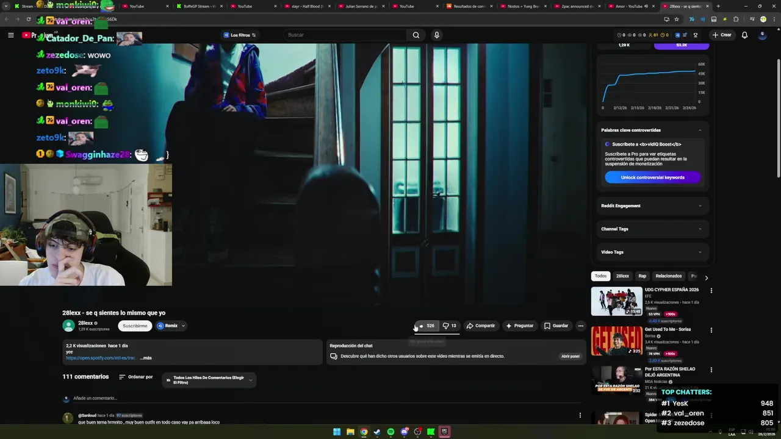Image resolution: width=781 pixels, height=439 pixels.
Task: Select the Rap filter chip
Action: tap(642, 276)
